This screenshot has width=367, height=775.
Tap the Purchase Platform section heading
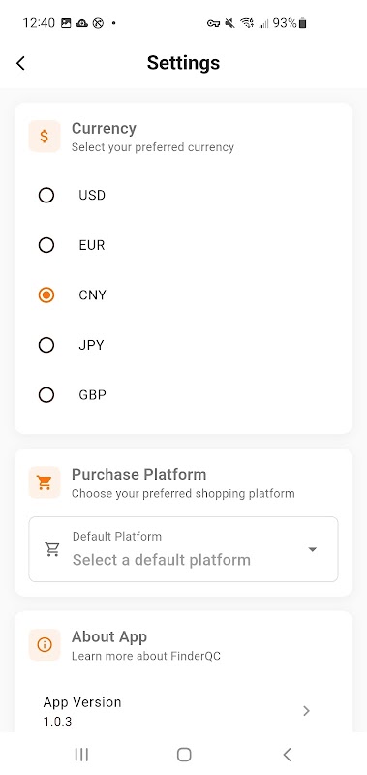point(138,474)
